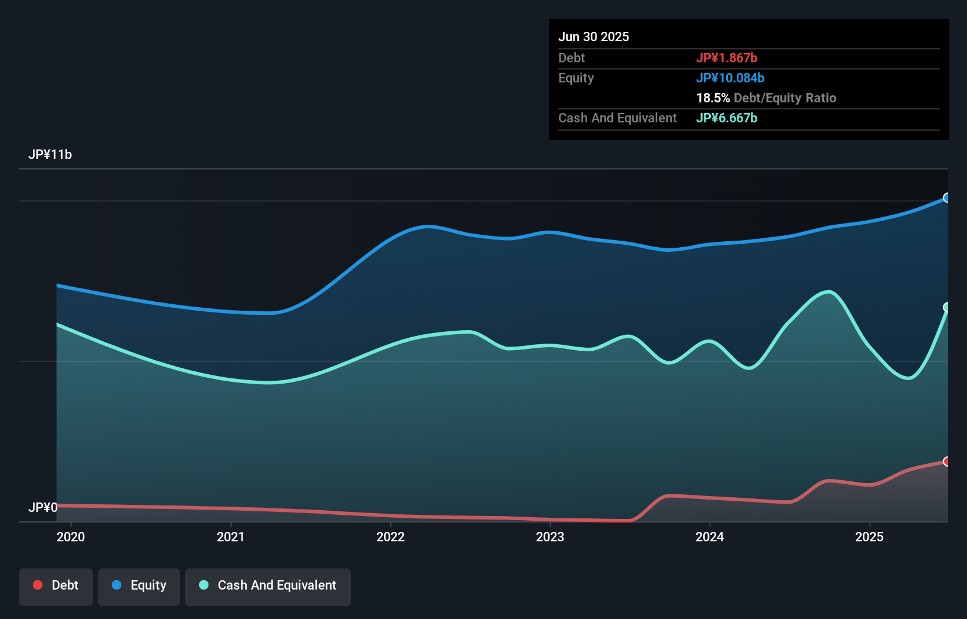Click the Equity value JP¥10.084b link
Screen dimensions: 967x619
coord(730,77)
